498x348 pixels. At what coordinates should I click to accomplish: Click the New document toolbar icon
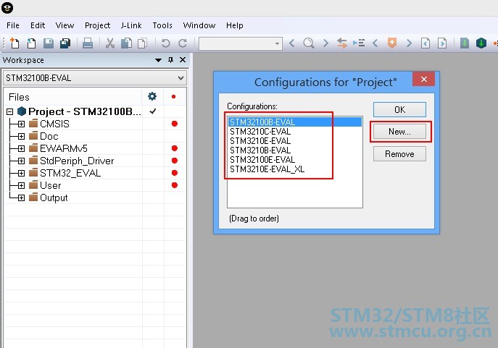(14, 43)
